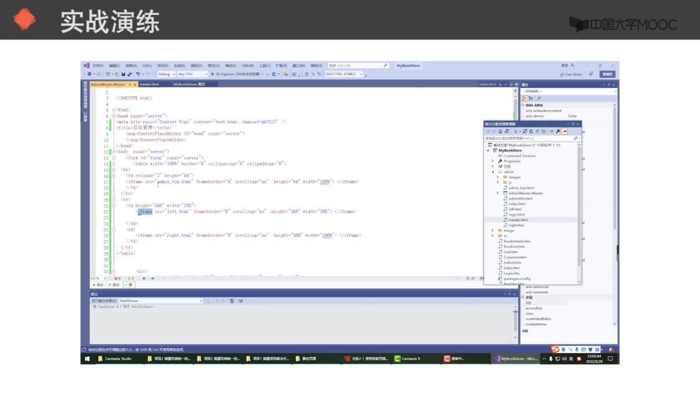This screenshot has width=700, height=394.
Task: Select admin_top.html in Solution Explorer
Action: click(x=521, y=188)
